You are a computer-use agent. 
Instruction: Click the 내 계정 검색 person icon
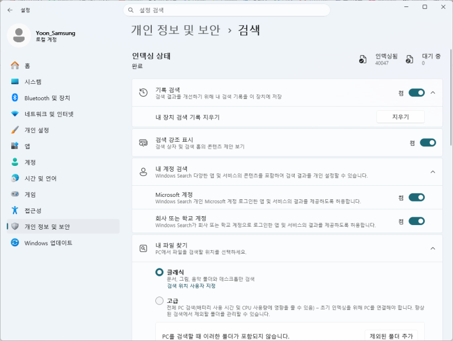pos(144,172)
